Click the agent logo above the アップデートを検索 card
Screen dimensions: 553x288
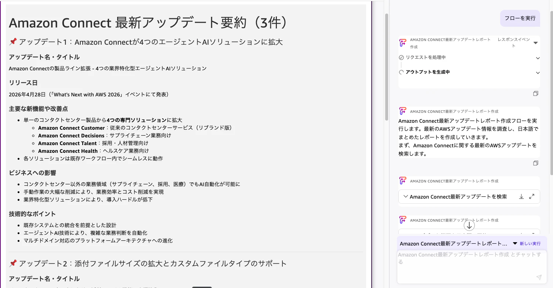click(x=403, y=181)
